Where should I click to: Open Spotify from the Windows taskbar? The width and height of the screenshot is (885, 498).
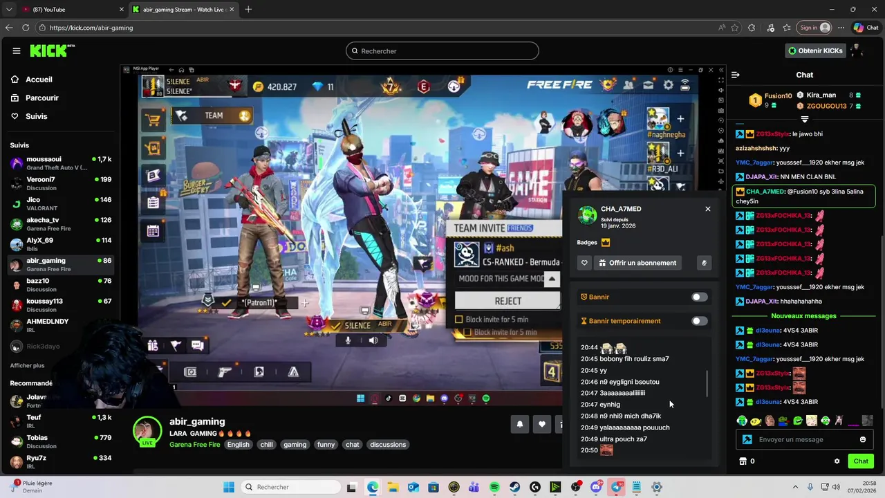click(494, 488)
